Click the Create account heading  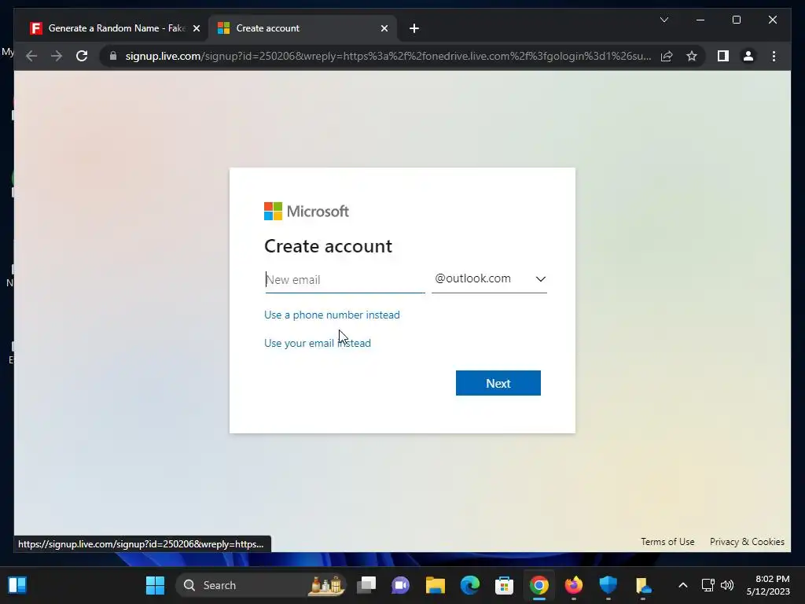click(x=328, y=246)
